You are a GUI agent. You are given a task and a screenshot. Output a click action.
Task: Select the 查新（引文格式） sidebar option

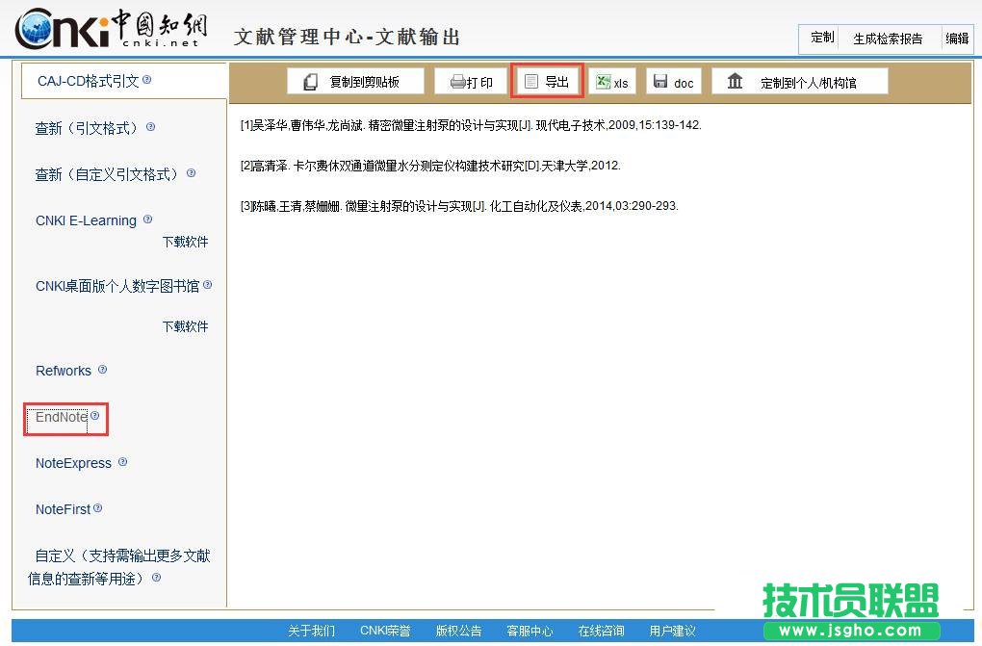pyautogui.click(x=88, y=127)
